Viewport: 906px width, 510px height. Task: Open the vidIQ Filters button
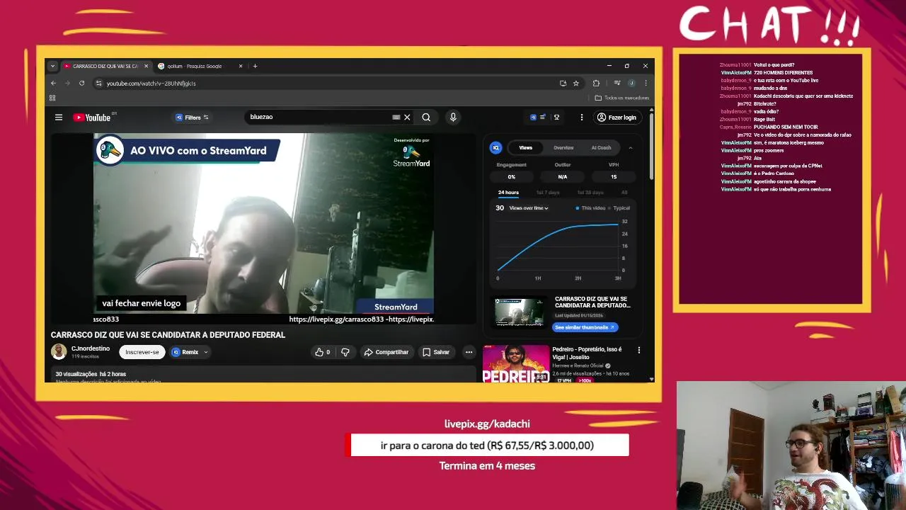(x=192, y=118)
